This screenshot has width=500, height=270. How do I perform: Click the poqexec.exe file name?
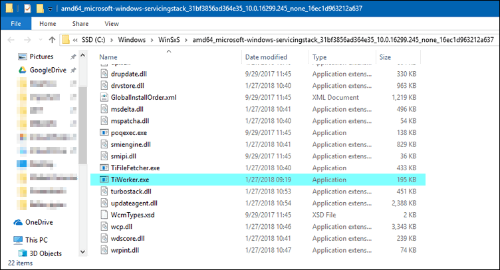129,133
